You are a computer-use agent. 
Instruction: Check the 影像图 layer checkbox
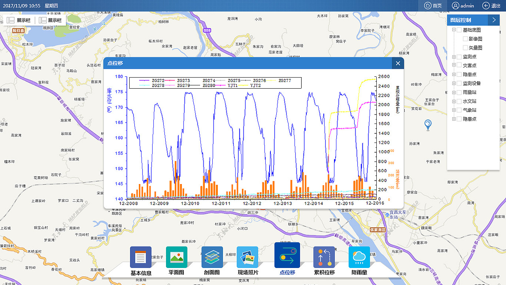pyautogui.click(x=465, y=39)
